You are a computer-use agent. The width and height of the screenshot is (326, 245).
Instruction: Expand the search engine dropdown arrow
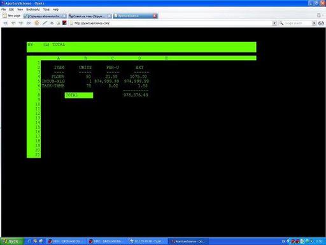pos(314,23)
